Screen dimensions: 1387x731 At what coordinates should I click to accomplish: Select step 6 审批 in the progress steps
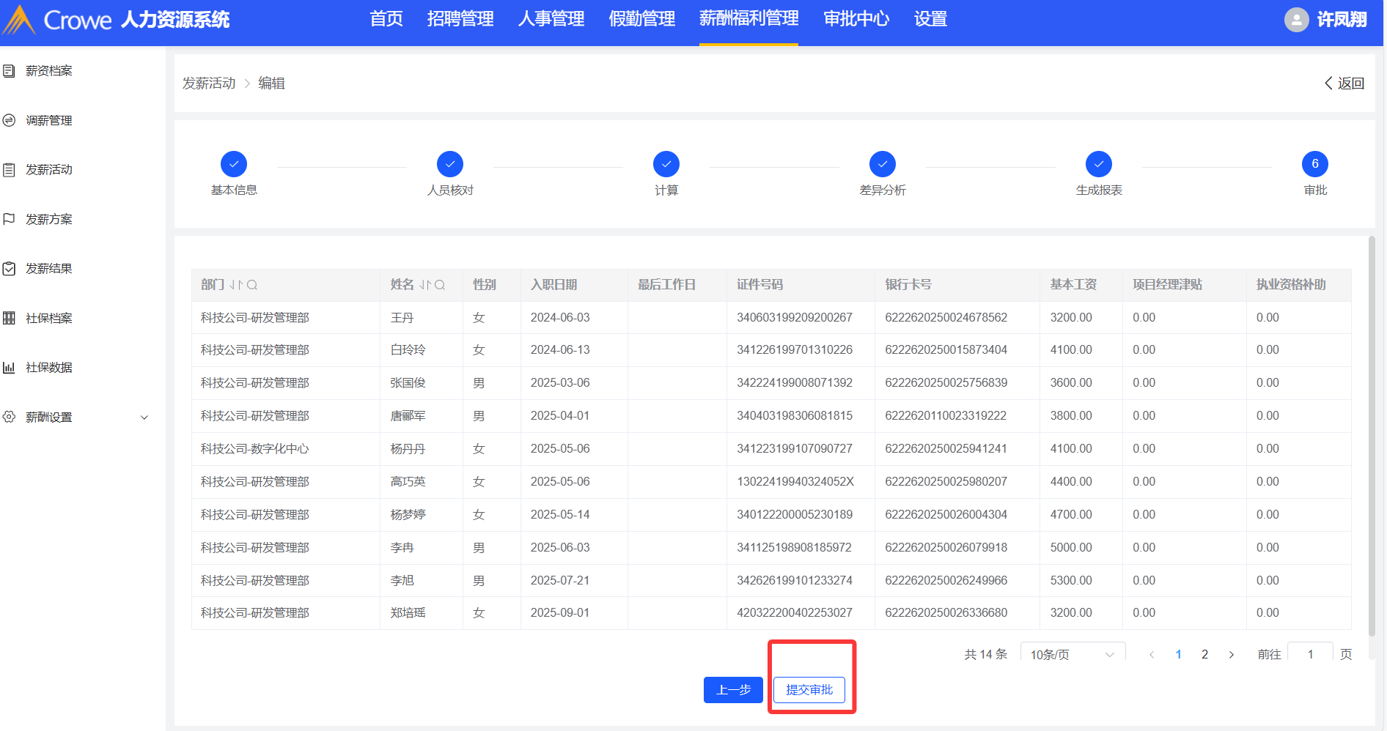click(x=1314, y=164)
